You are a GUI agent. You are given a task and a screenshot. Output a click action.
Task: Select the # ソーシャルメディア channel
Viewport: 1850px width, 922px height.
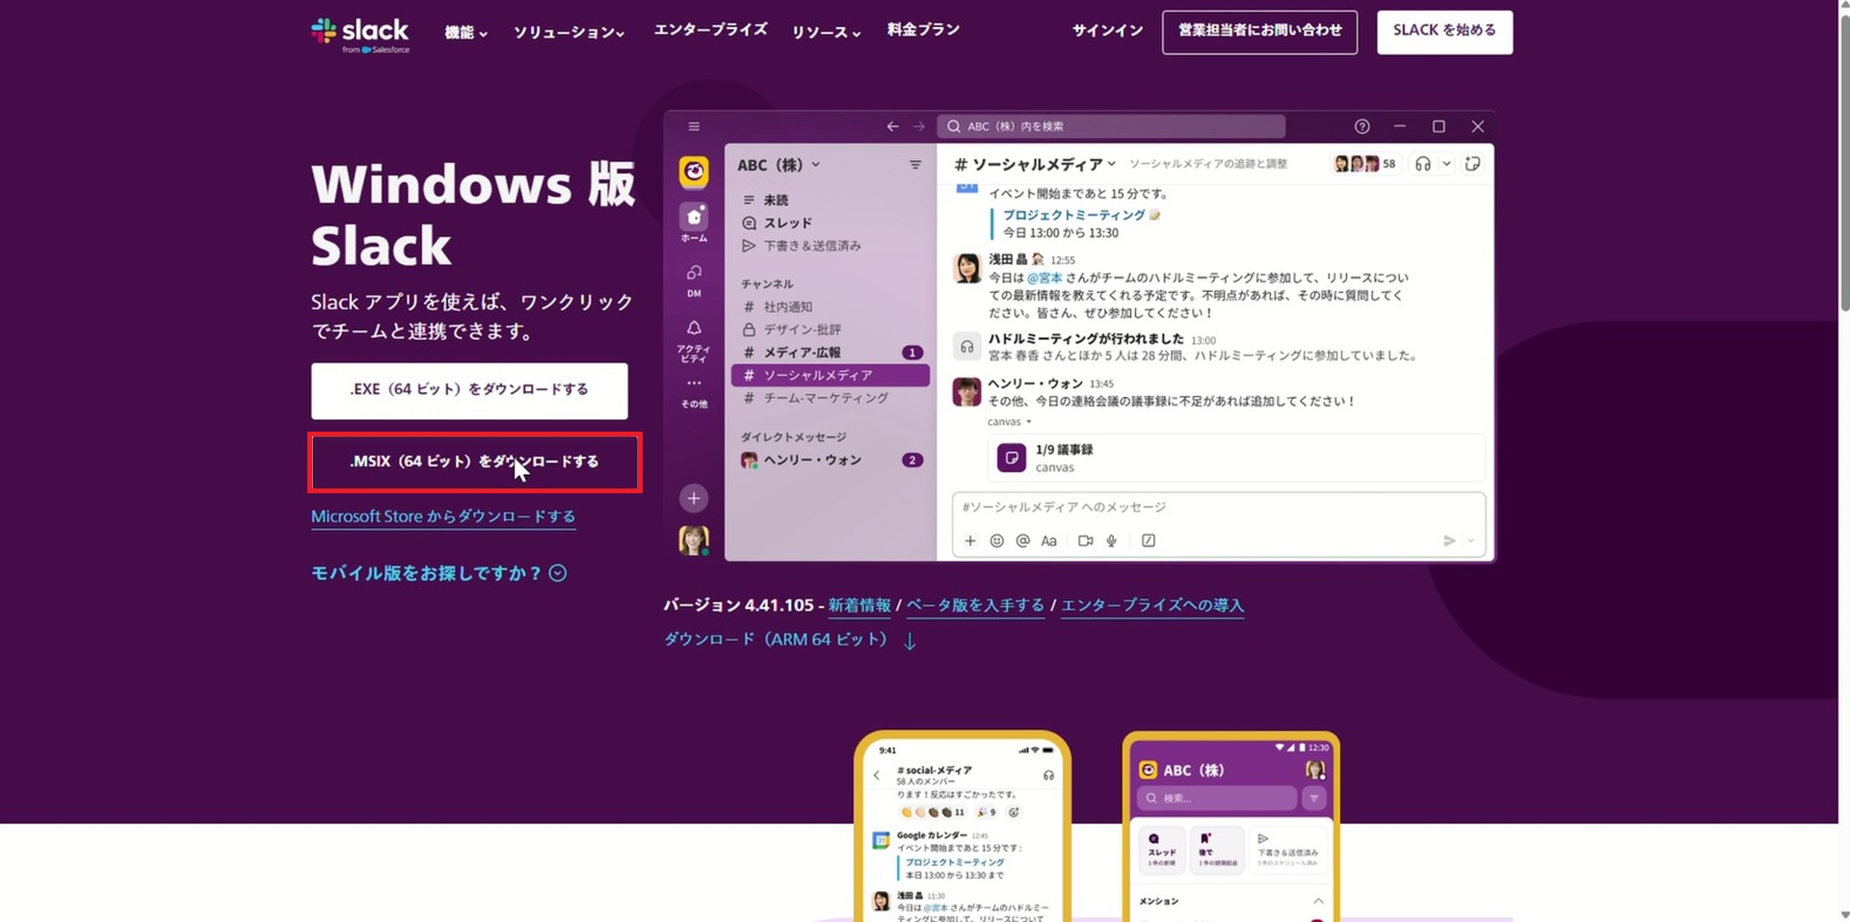(831, 375)
